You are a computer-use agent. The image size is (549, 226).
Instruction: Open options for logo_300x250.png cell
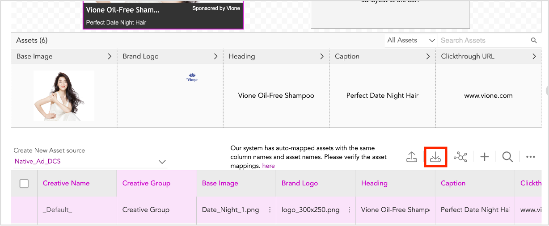(349, 210)
